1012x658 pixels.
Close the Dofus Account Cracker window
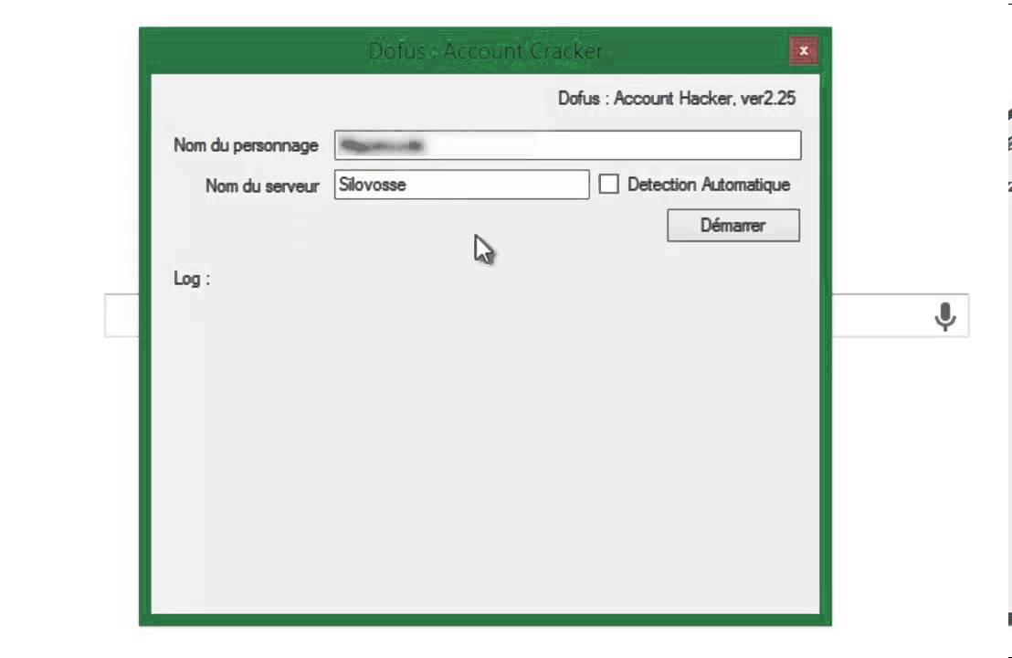[x=804, y=50]
